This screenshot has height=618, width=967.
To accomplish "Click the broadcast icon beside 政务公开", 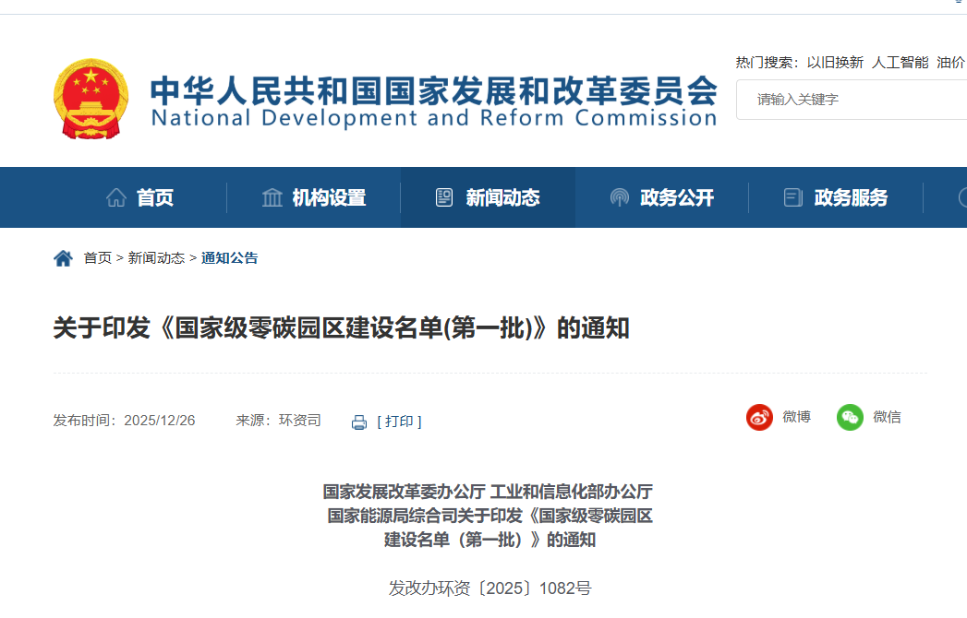I will pyautogui.click(x=620, y=197).
